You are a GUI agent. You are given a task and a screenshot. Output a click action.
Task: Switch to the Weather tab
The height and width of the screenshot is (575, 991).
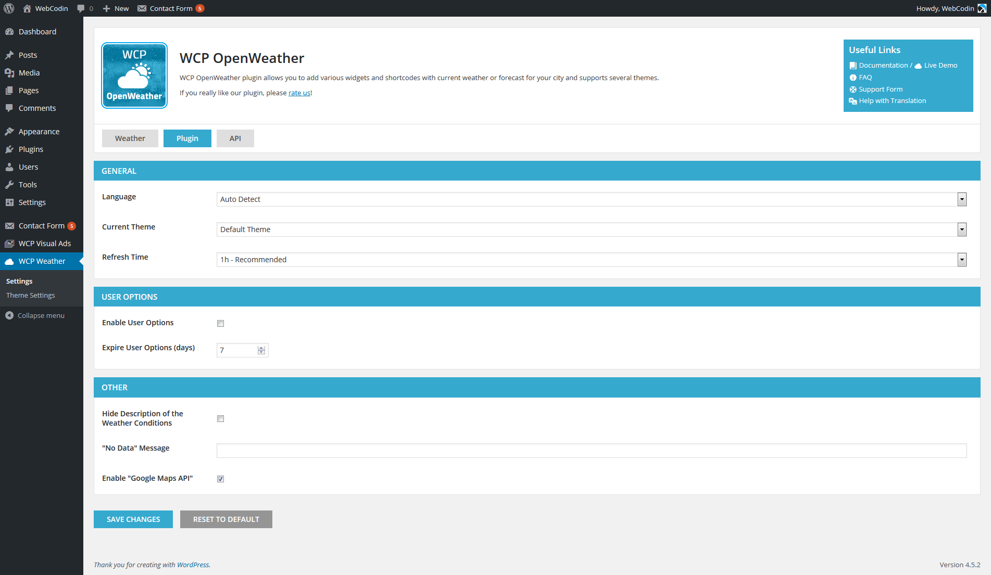(x=130, y=138)
